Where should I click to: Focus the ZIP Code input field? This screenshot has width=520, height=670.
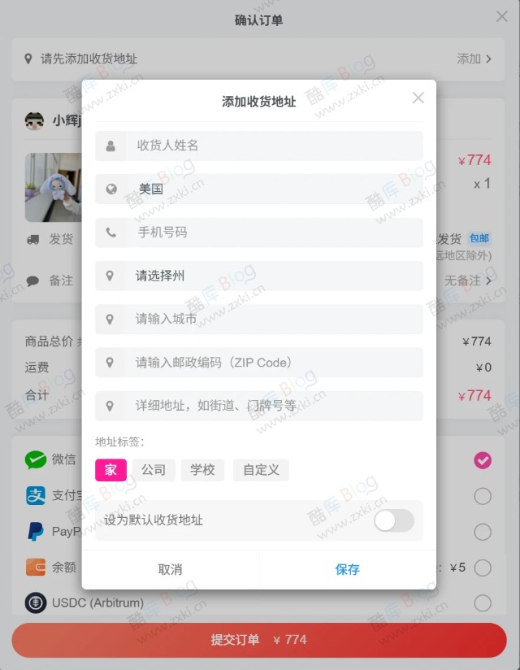click(x=259, y=363)
